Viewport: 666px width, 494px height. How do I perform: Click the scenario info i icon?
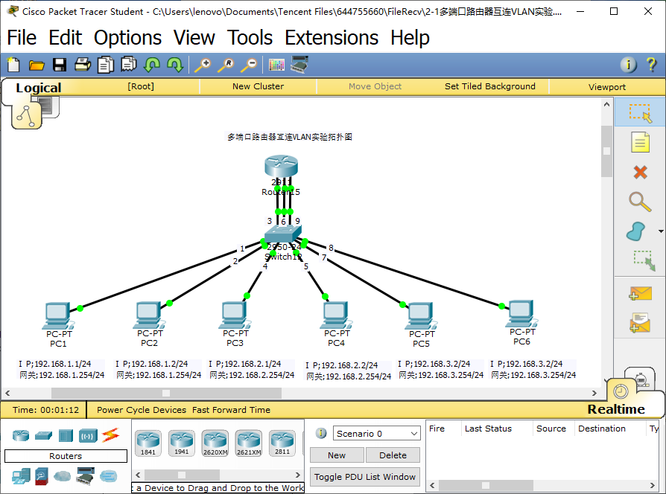click(322, 433)
